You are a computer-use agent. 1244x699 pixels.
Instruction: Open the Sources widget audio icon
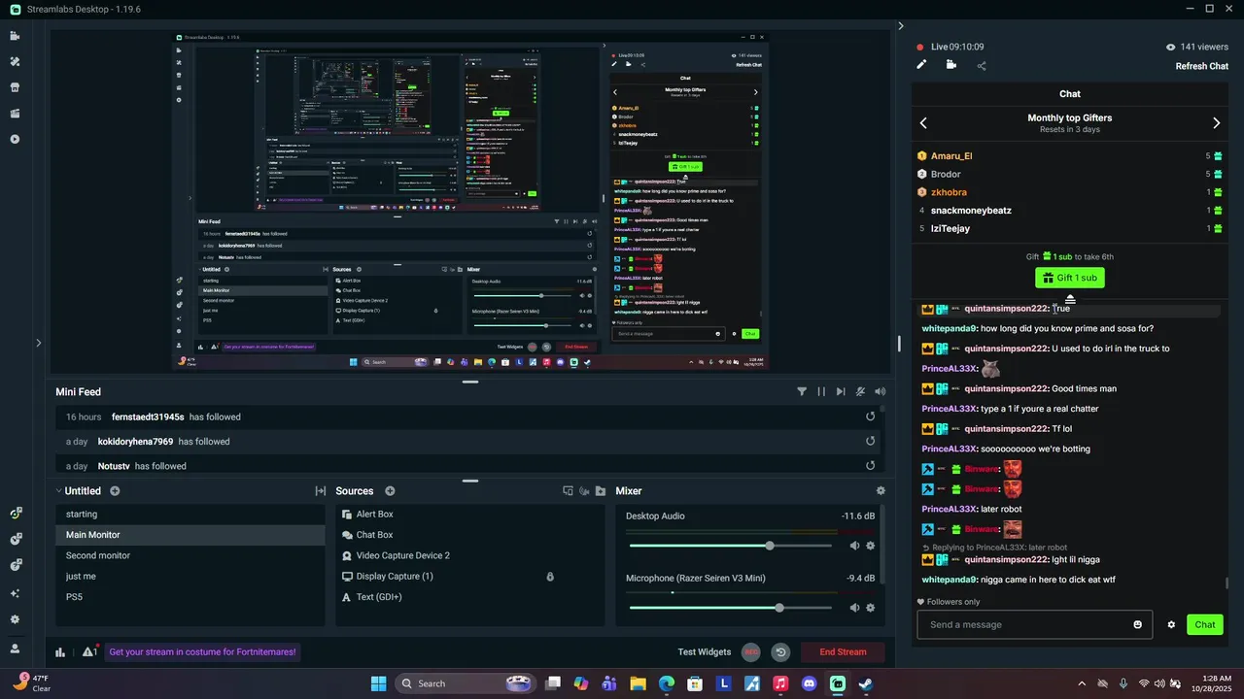(584, 491)
